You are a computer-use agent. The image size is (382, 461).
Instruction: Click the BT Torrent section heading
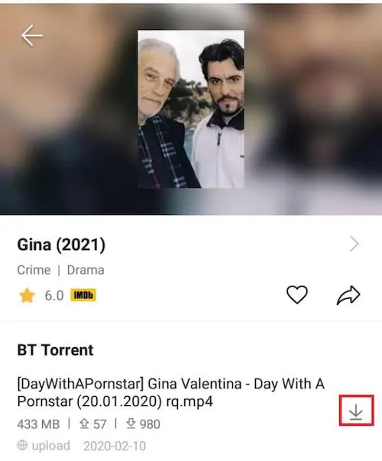[55, 350]
